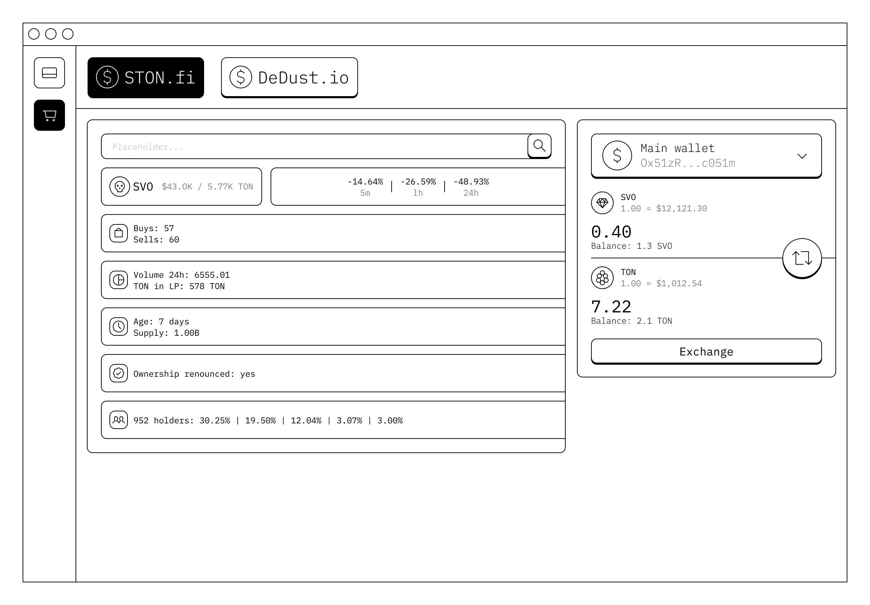Click the diamond SVO token icon in wallet panel
Image resolution: width=870 pixels, height=605 pixels.
click(x=602, y=203)
